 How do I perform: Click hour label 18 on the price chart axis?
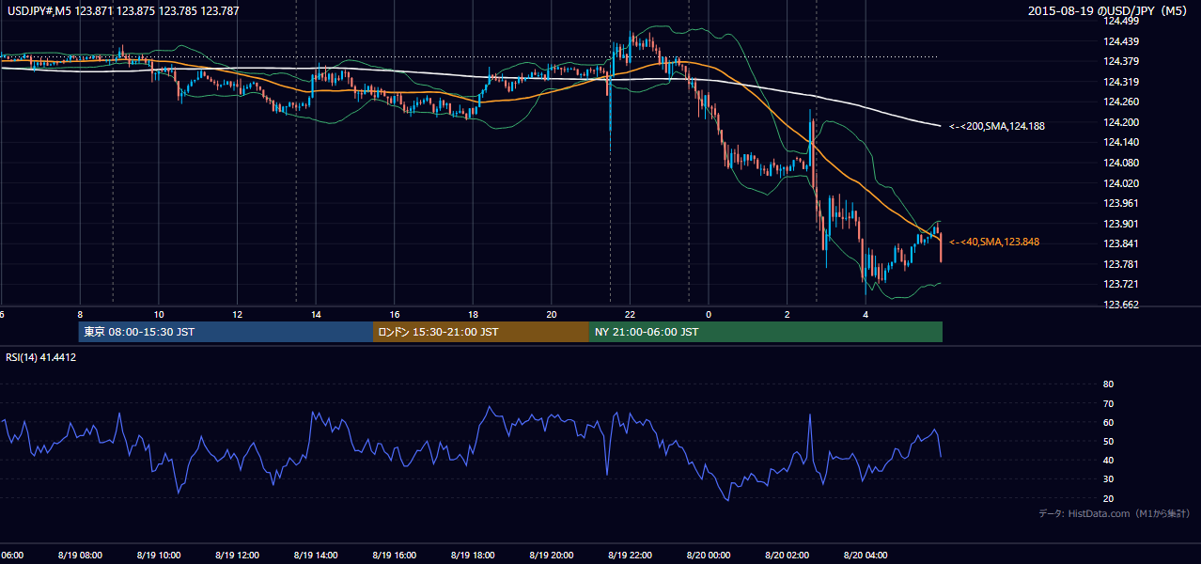pyautogui.click(x=474, y=314)
